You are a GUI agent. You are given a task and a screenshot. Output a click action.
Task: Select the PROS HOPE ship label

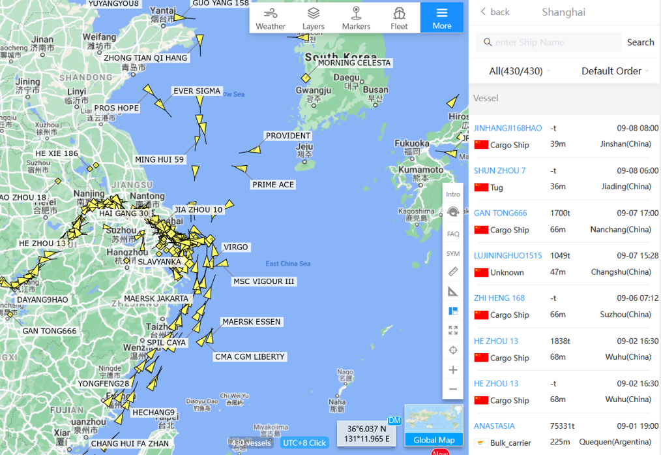click(x=116, y=108)
